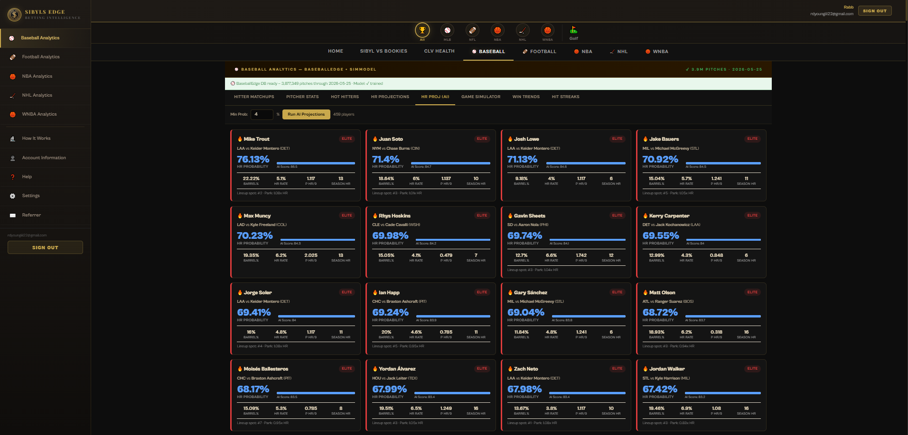
Task: Click the Baseball Analytics sidebar icon
Action: (12, 38)
